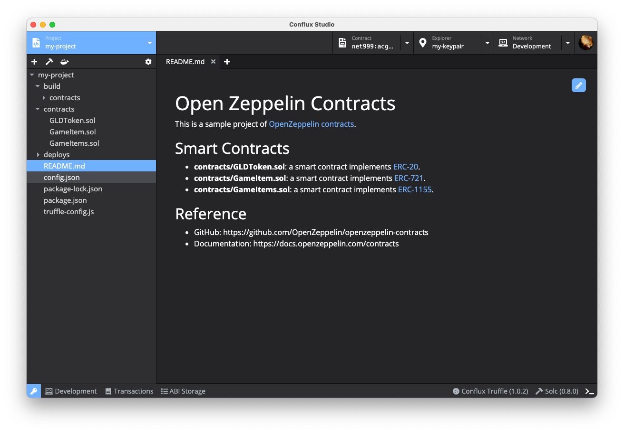Click the Project file code icon
The width and height of the screenshot is (624, 433).
[36, 43]
